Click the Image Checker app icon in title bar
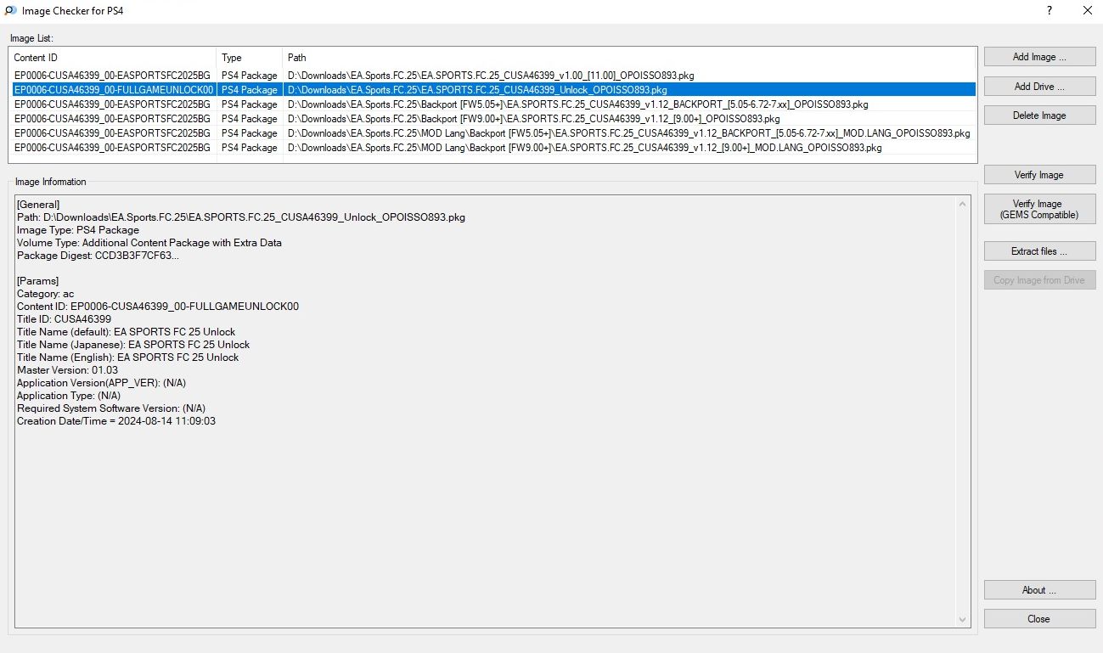Viewport: 1103px width, 653px height. [10, 11]
